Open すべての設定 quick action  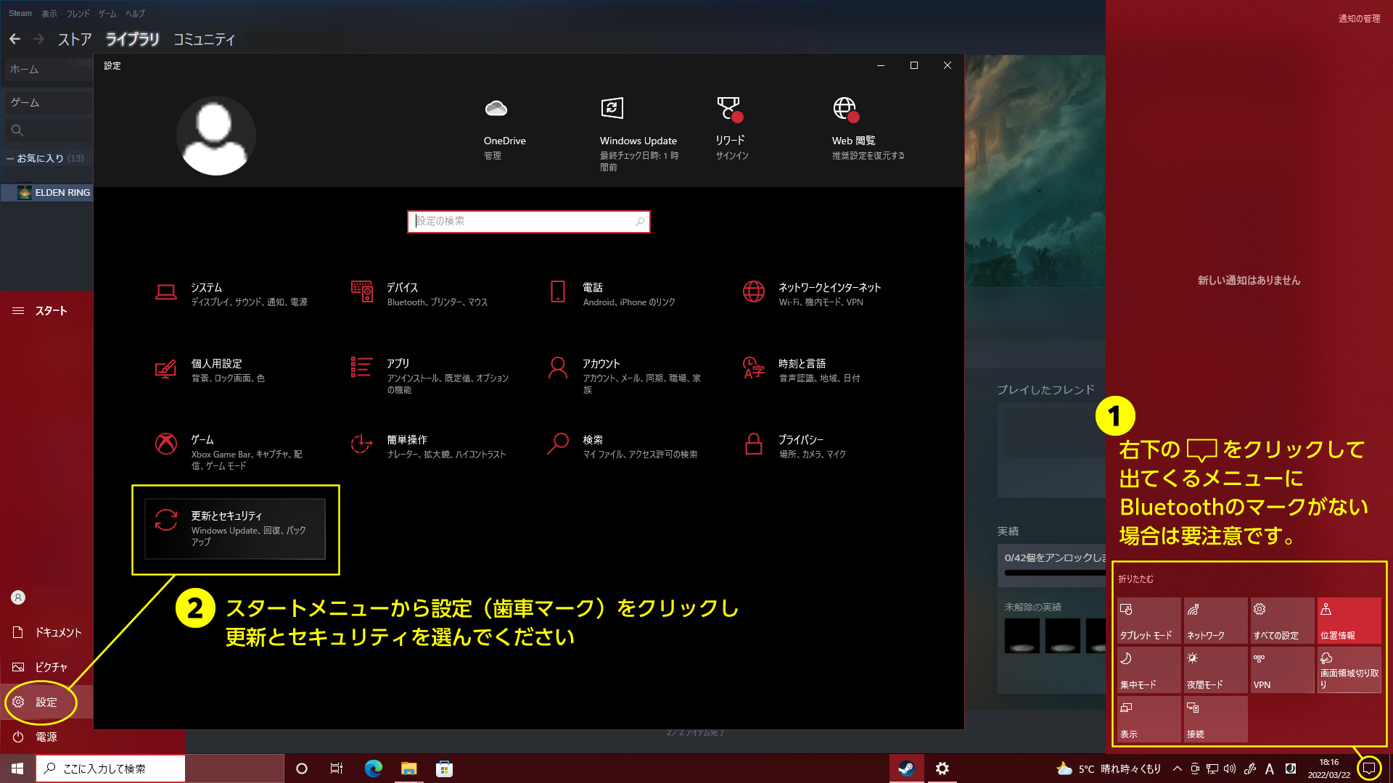tap(1282, 620)
